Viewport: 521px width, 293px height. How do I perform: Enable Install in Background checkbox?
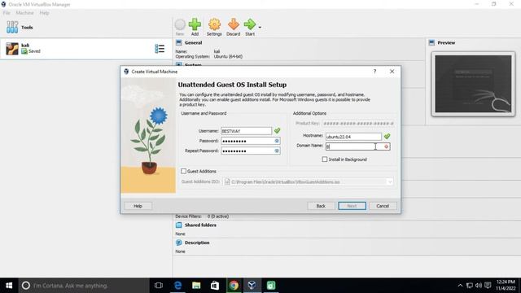point(325,160)
